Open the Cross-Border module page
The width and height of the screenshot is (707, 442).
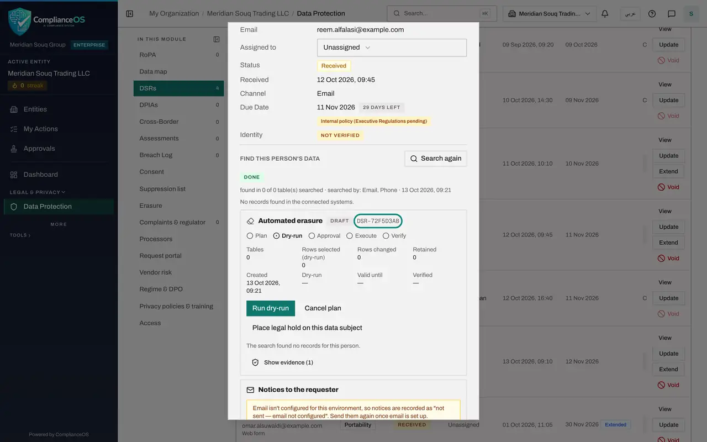(178, 122)
